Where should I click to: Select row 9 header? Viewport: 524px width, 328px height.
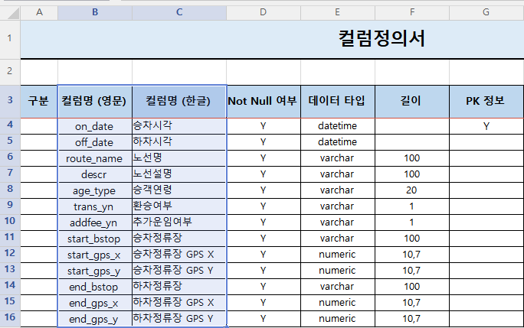coord(10,206)
